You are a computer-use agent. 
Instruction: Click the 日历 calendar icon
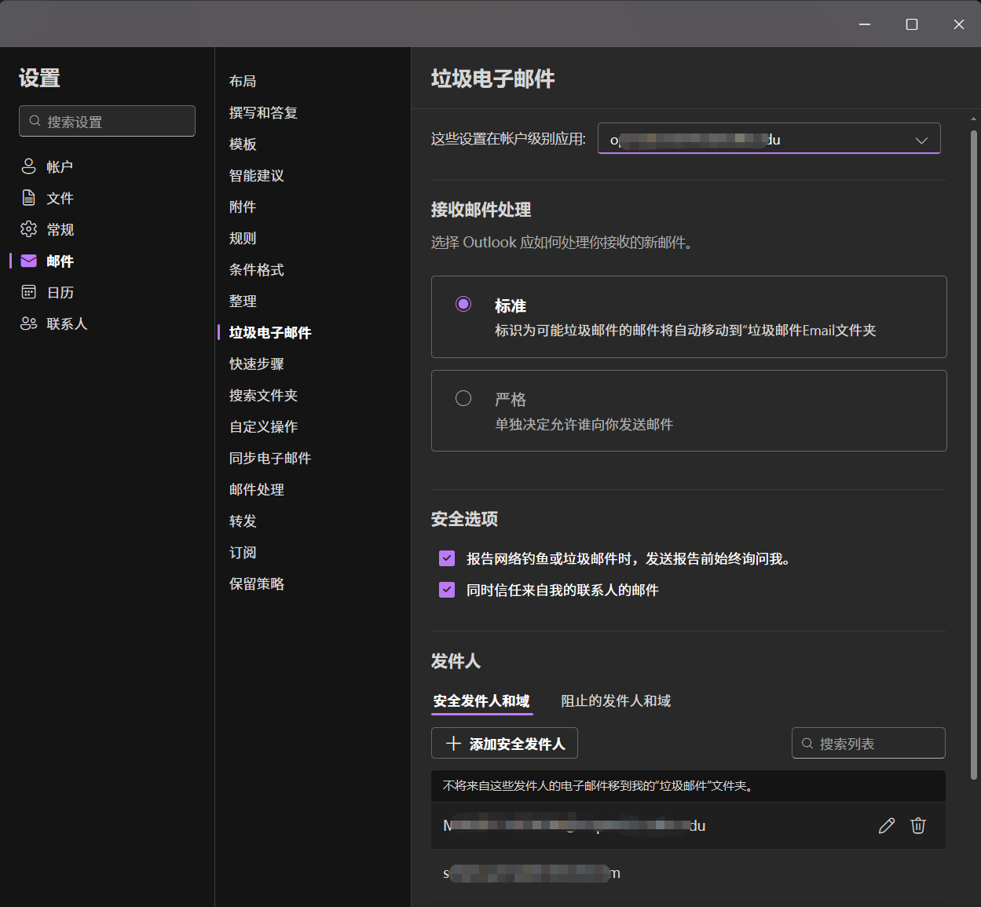29,292
